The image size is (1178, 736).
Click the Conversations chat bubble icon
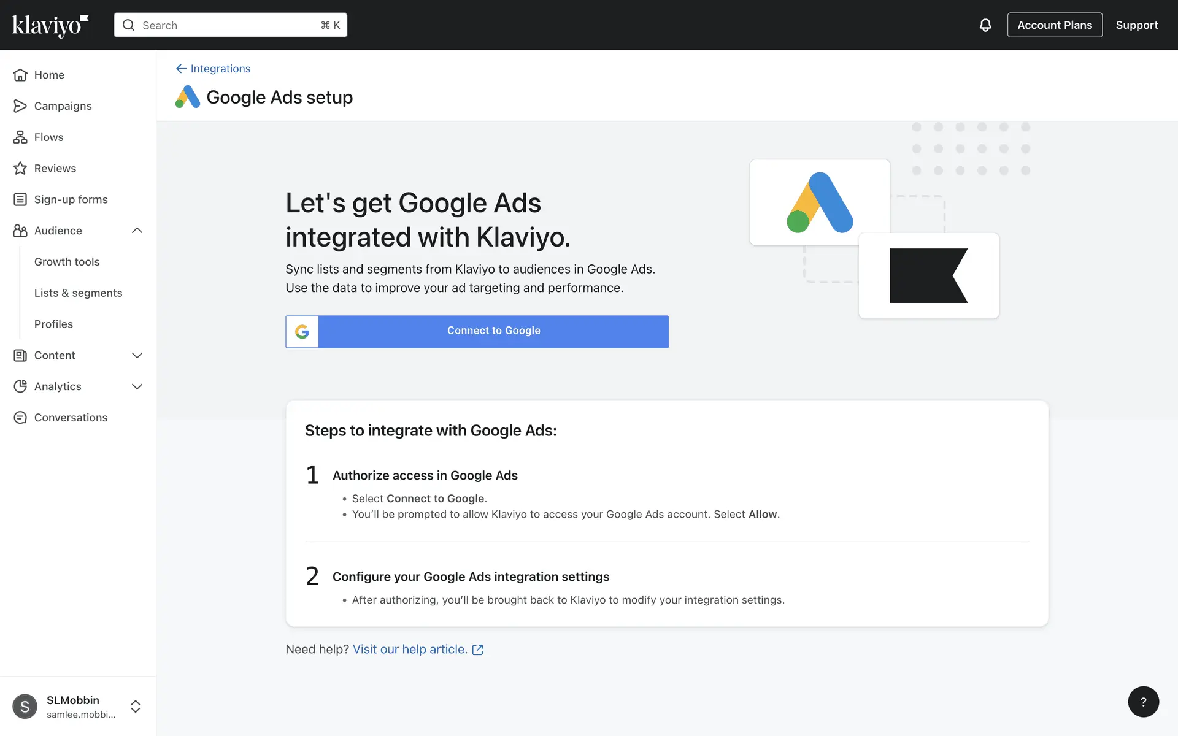[20, 418]
